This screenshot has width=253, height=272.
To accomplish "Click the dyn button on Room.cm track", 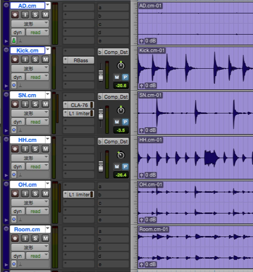I will tap(18, 256).
